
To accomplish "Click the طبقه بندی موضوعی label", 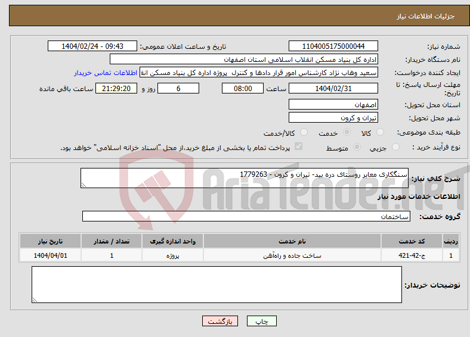I will pos(429,132).
